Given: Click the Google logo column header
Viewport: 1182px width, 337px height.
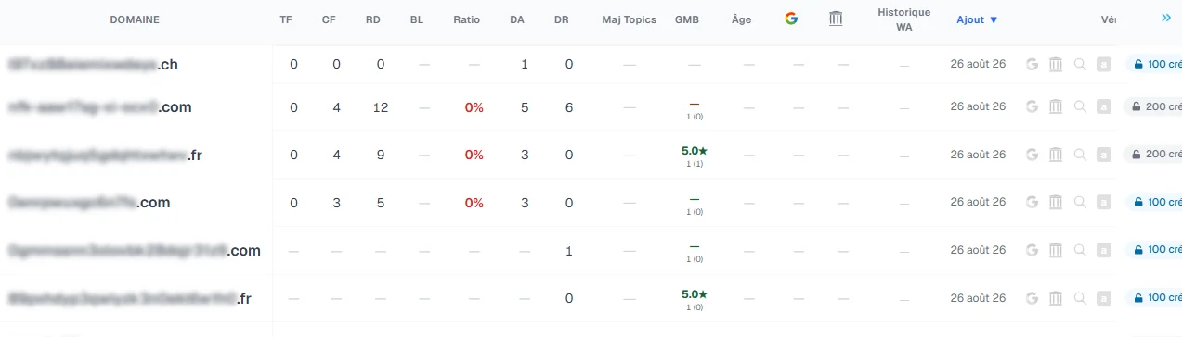Looking at the screenshot, I should coord(791,19).
